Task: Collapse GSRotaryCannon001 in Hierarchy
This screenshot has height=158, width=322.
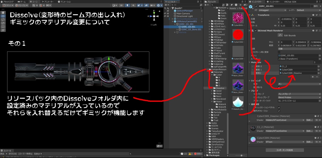Action: click(x=173, y=21)
